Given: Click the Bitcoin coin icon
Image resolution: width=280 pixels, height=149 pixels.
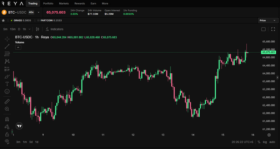Looking at the screenshot, I should point(4,12).
